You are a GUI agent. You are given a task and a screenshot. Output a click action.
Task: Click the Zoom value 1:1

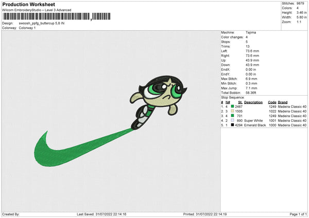coord(299,22)
